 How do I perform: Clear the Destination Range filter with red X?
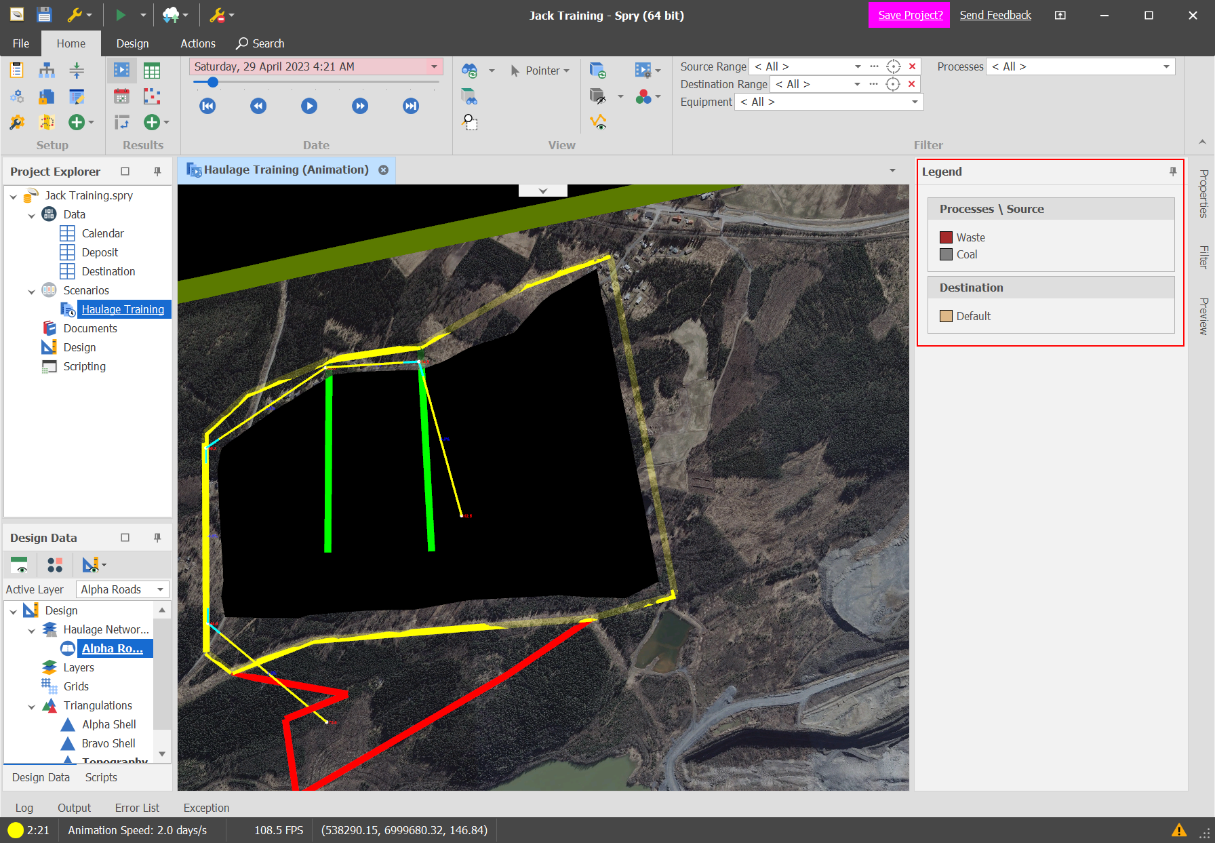click(x=912, y=84)
